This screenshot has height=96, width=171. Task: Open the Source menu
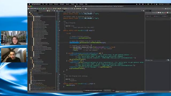(x=51, y=4)
